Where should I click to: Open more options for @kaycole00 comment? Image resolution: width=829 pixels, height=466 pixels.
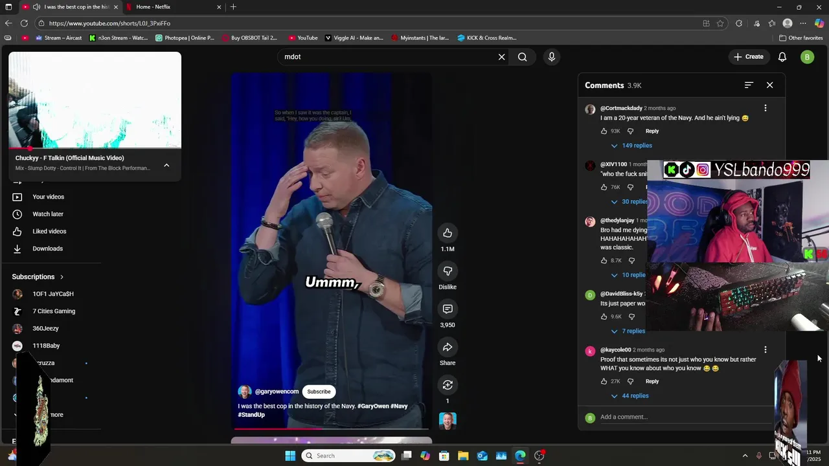tap(766, 350)
